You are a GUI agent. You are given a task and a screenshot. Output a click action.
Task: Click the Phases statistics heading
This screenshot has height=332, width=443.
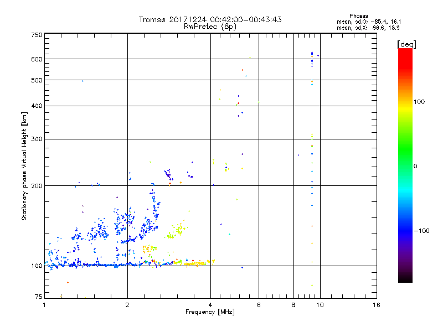(358, 16)
